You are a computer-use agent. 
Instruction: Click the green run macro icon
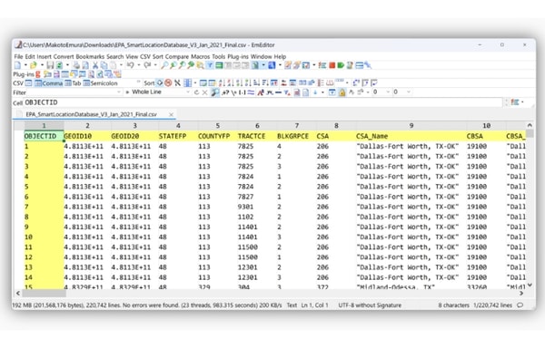click(341, 65)
